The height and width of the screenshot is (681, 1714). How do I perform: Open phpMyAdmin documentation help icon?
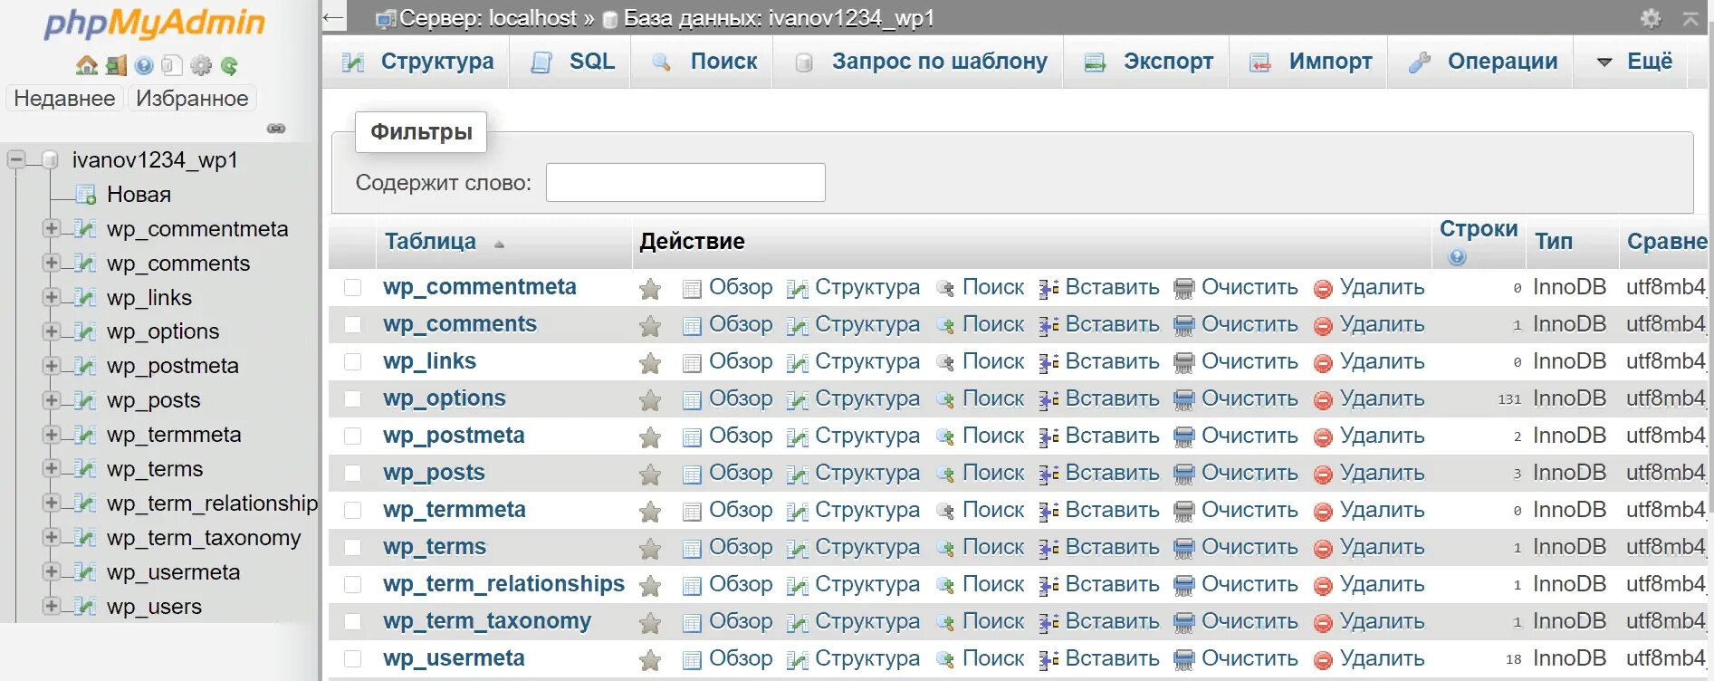pyautogui.click(x=144, y=65)
